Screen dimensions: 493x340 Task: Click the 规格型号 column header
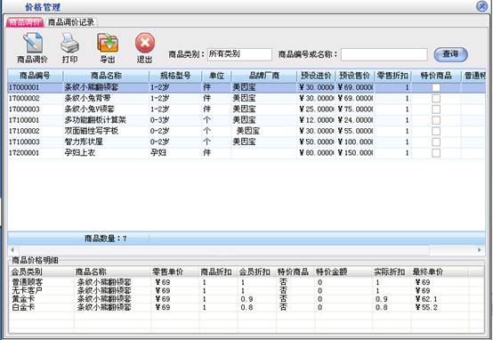[x=175, y=76]
